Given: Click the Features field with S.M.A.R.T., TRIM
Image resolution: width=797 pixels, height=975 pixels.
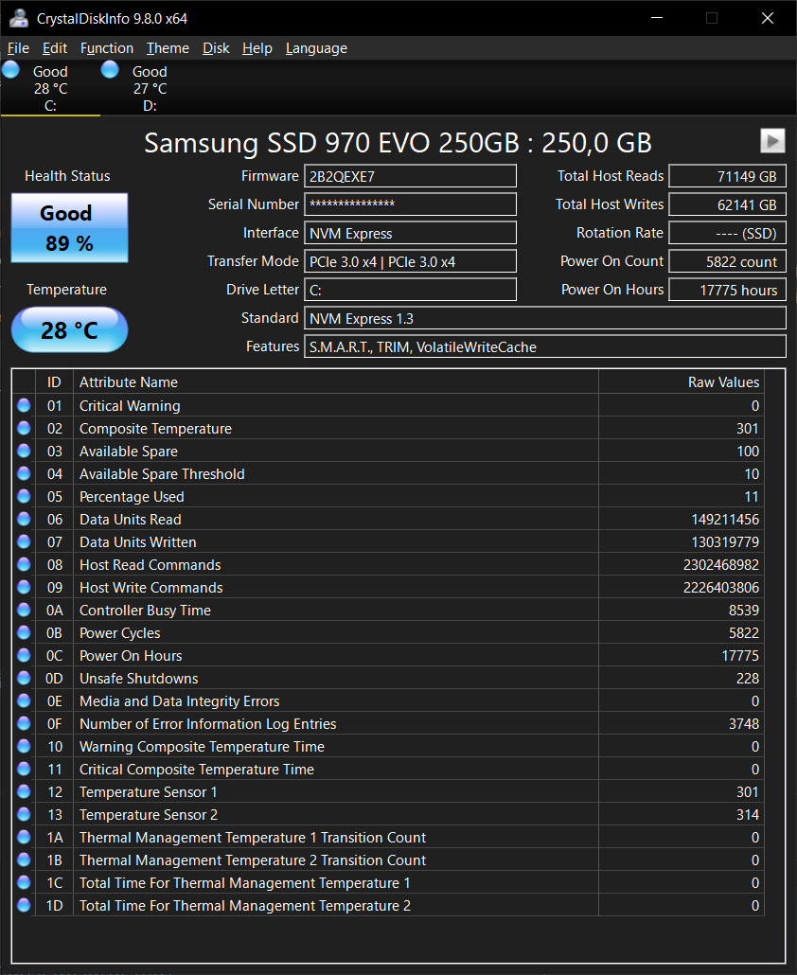Looking at the screenshot, I should tap(545, 346).
